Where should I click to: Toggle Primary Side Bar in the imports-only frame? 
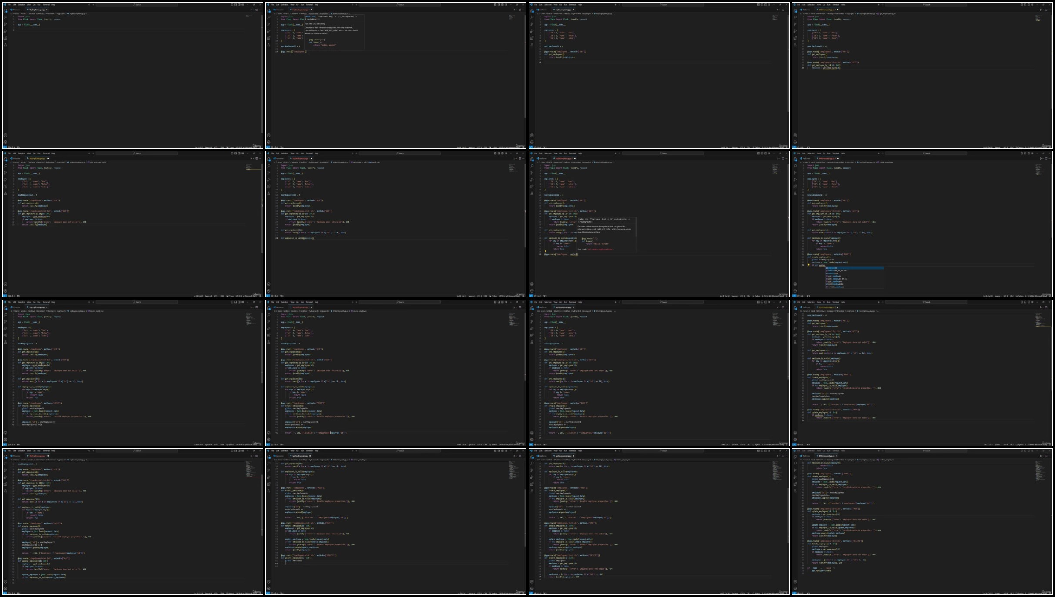232,4
